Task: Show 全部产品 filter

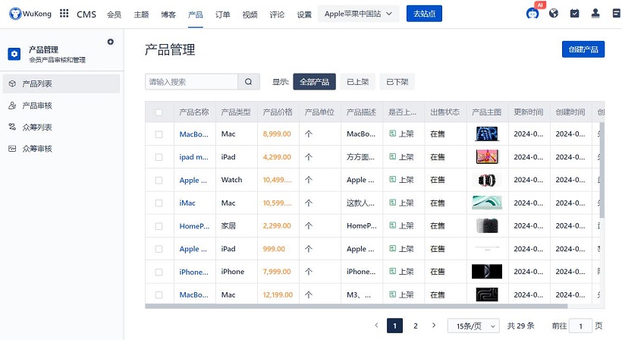Action: [315, 82]
